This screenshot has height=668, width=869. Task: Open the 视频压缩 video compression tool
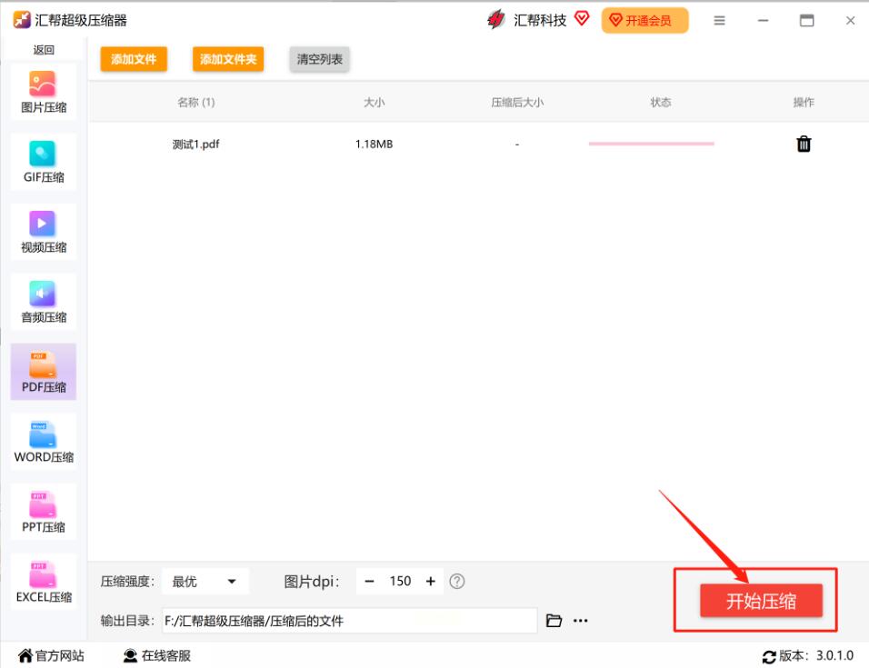coord(44,232)
